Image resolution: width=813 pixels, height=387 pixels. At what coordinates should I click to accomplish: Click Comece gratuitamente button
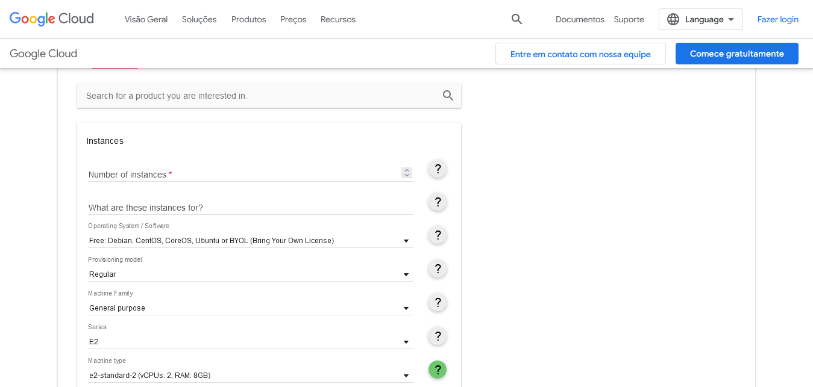pyautogui.click(x=737, y=54)
